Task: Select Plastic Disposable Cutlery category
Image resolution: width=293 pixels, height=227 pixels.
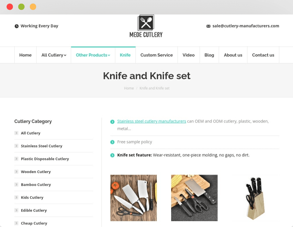Action: click(x=45, y=159)
